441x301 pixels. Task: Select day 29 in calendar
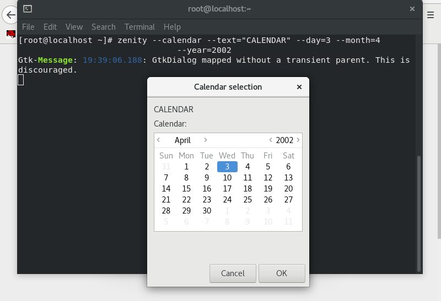(186, 210)
